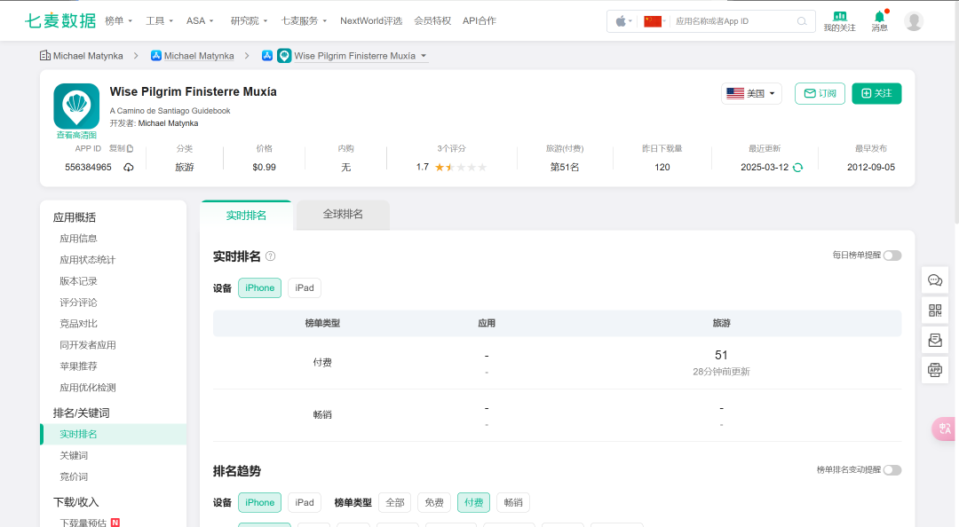This screenshot has height=527, width=959.
Task: Click the developer building icon in breadcrumb
Action: click(44, 56)
